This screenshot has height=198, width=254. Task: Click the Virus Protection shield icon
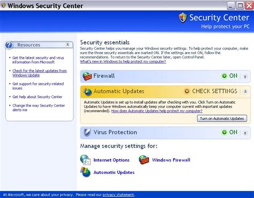[87, 133]
